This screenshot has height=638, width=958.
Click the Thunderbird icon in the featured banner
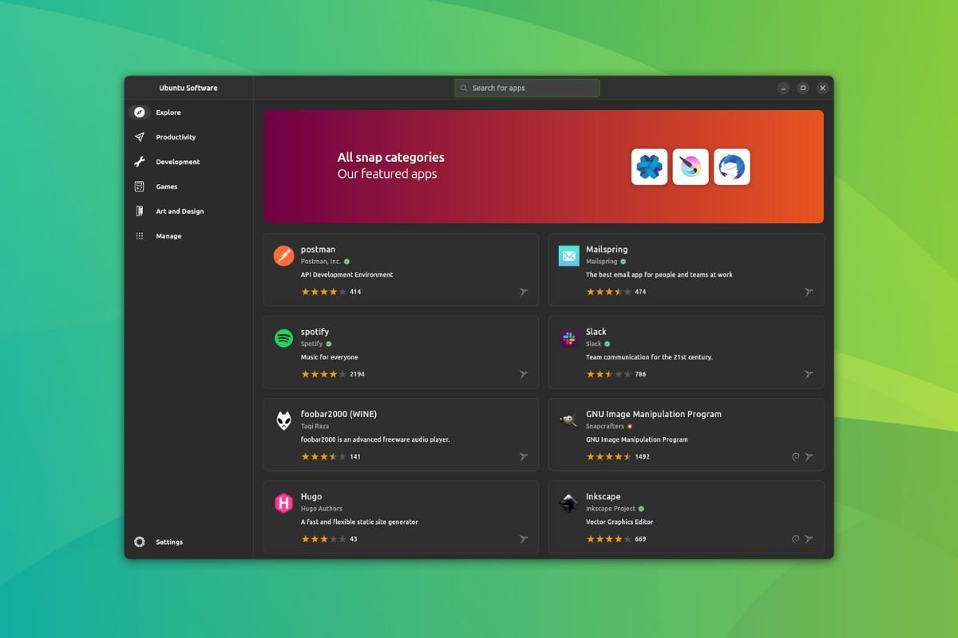731,167
